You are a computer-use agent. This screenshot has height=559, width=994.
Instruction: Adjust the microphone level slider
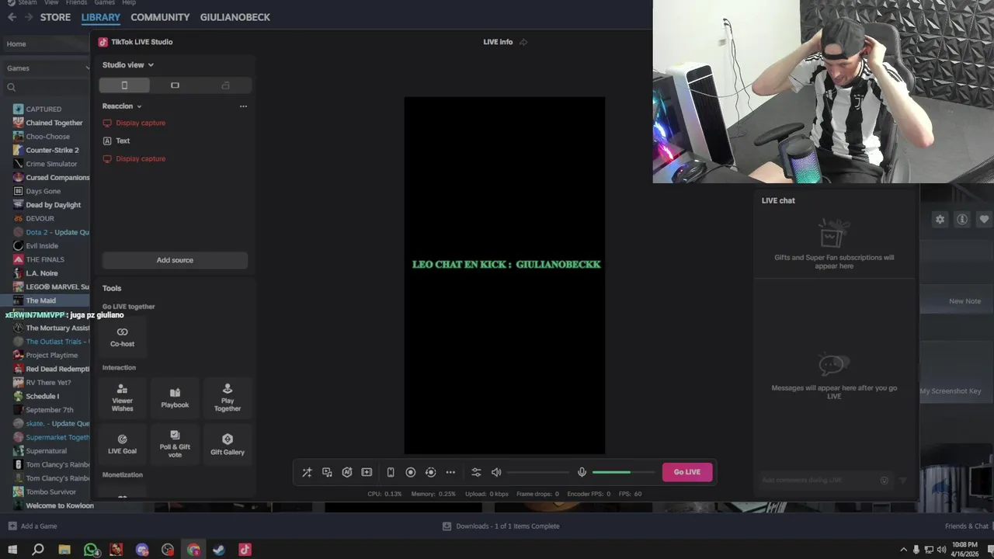pos(623,472)
